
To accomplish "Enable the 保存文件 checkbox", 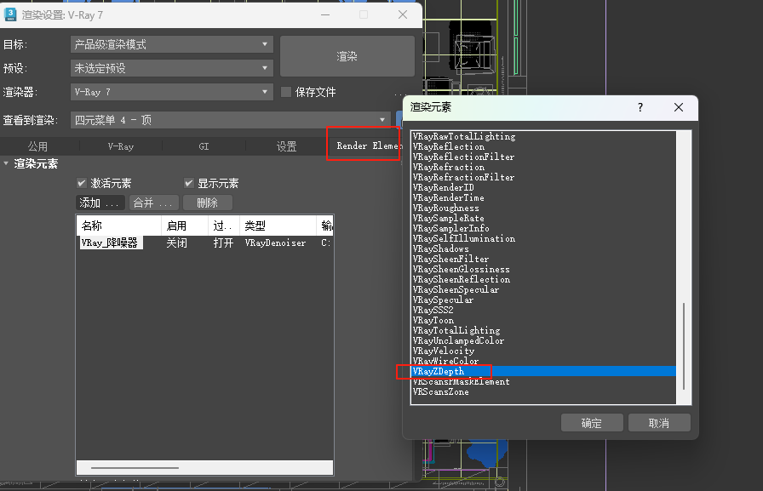I will point(287,92).
